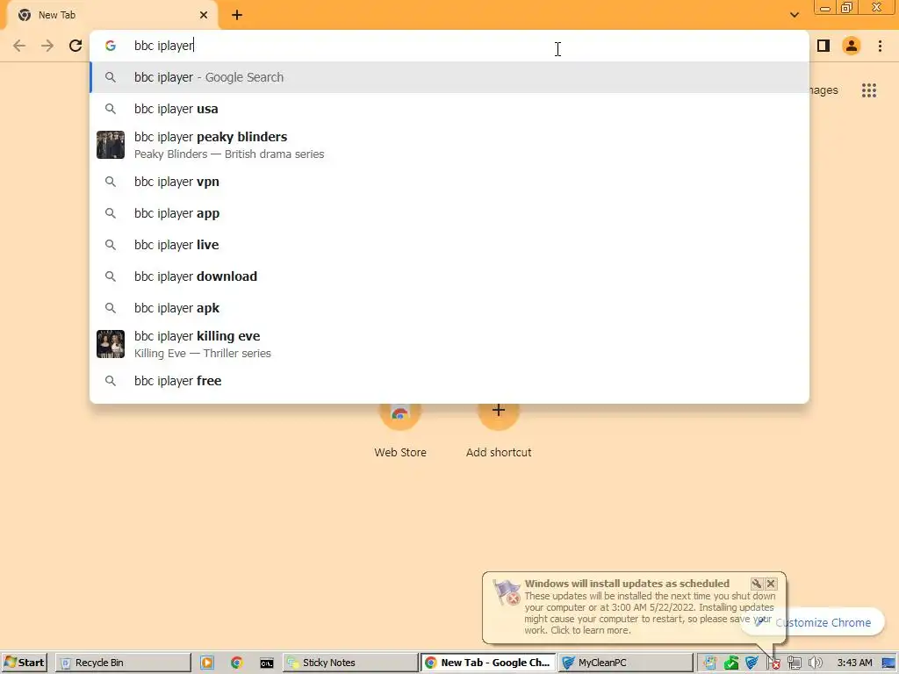Switch to Recycle Bin taskbar item
Viewport: 899px width, 674px height.
(x=123, y=663)
